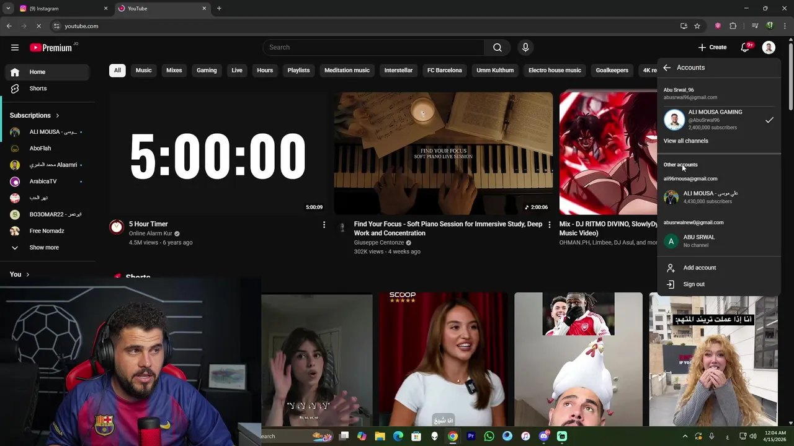Select Sign out in the Accounts panel
794x446 pixels.
pyautogui.click(x=718, y=284)
